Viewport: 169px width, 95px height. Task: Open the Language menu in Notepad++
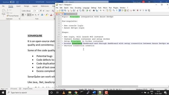click(86, 8)
